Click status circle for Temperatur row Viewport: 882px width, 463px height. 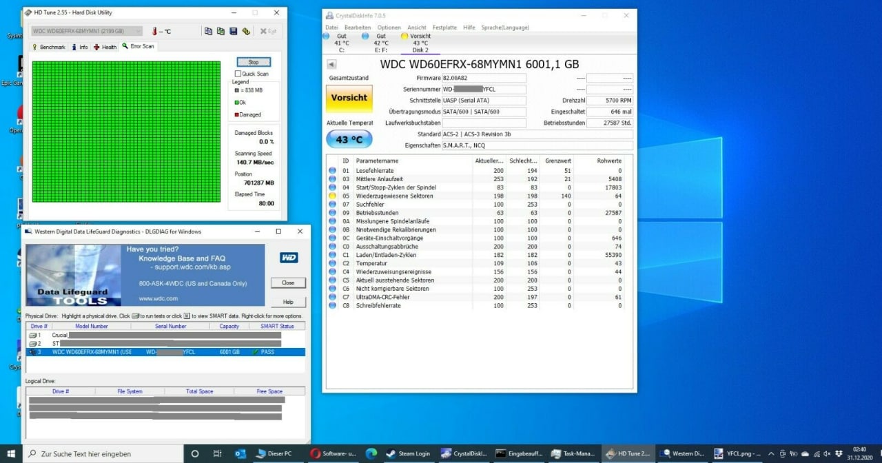click(x=332, y=263)
